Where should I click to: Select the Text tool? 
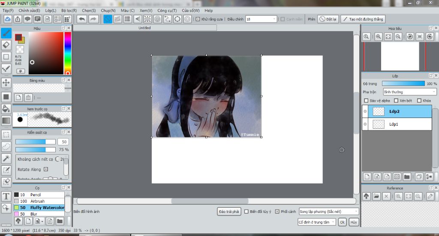(6, 196)
